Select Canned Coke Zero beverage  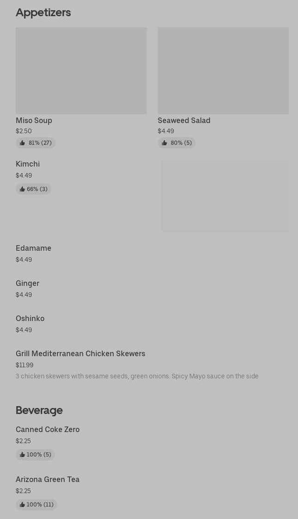point(48,429)
